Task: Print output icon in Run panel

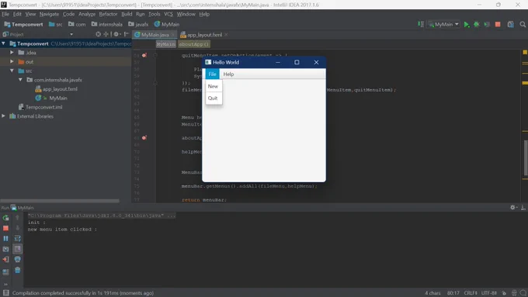Action: pyautogui.click(x=18, y=259)
